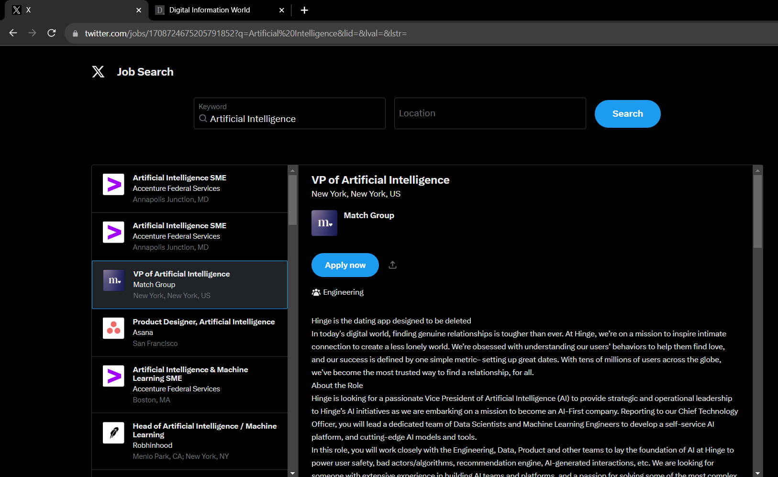Close the Digital Information World tab
Viewport: 778px width, 477px height.
click(x=282, y=10)
